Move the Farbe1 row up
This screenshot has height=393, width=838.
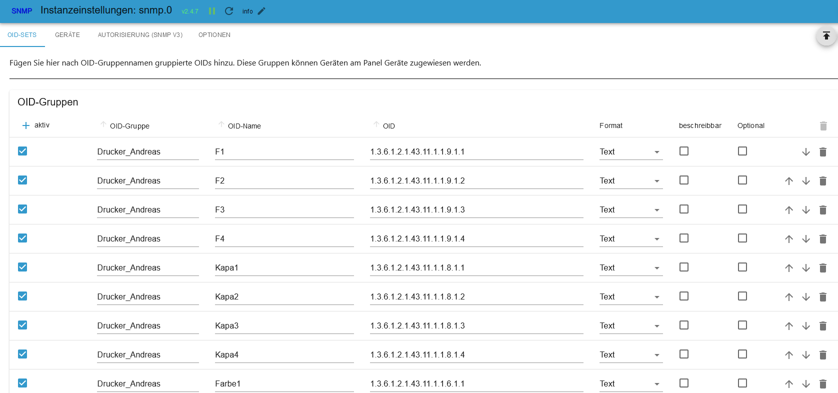point(789,384)
